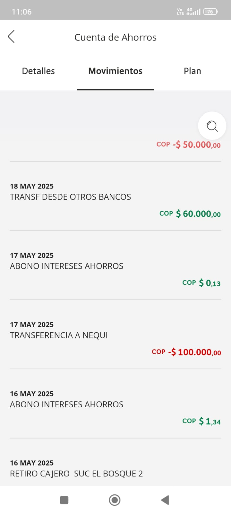Open the Plan tab
This screenshot has height=514, width=231.
192,71
